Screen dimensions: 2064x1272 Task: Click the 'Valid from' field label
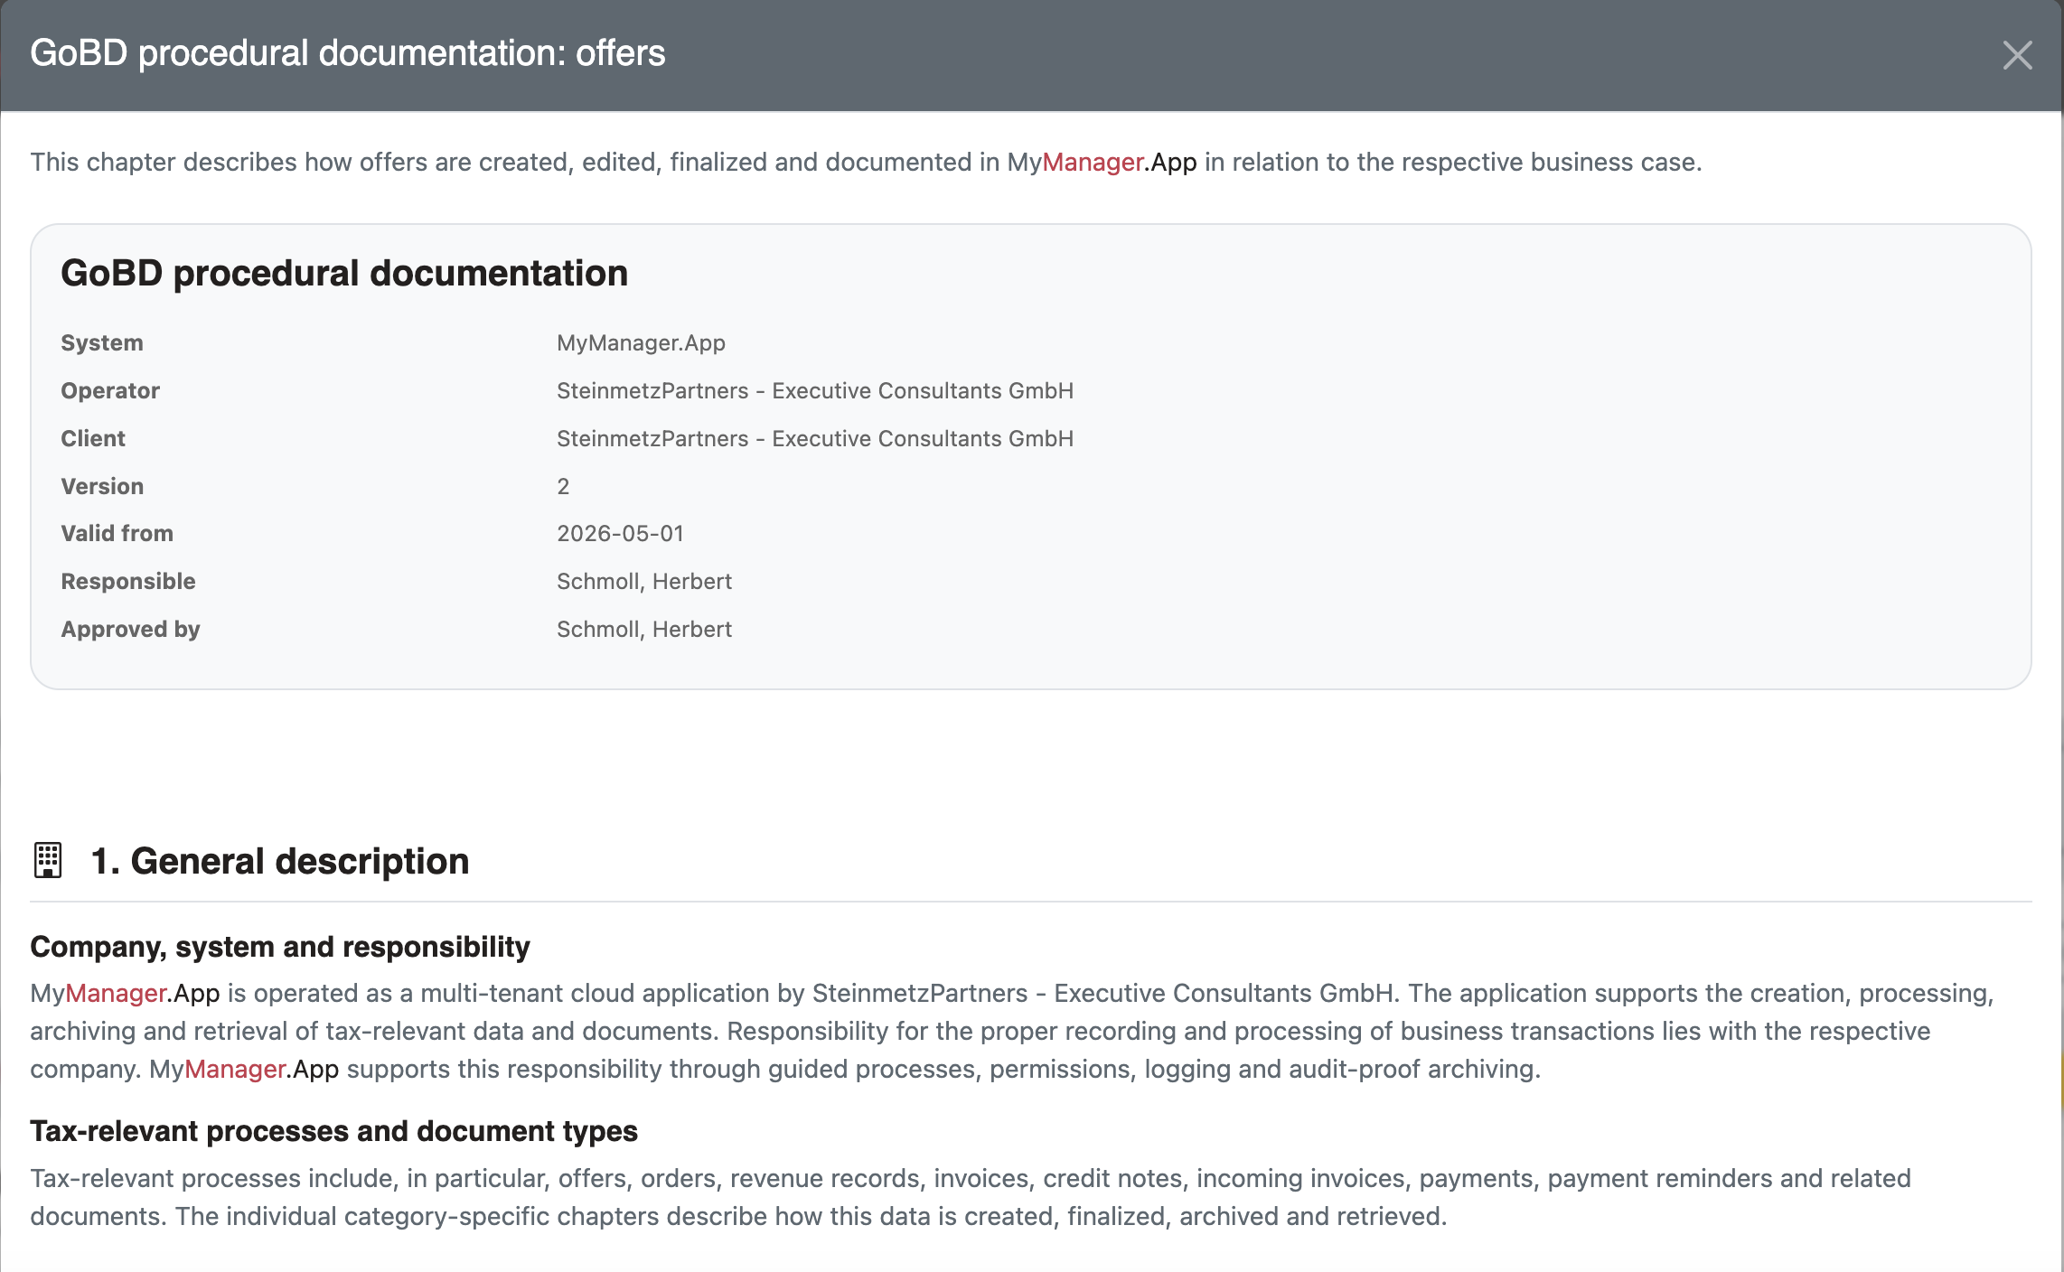pyautogui.click(x=117, y=533)
